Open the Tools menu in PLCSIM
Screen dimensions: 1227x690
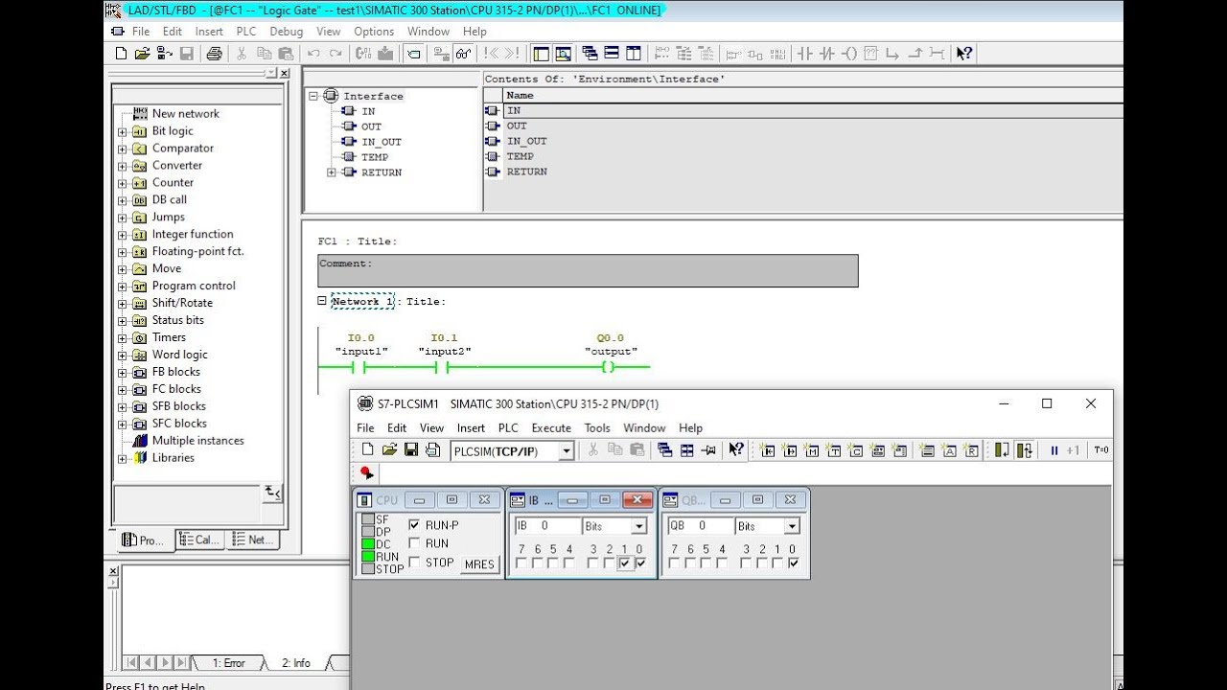[597, 428]
